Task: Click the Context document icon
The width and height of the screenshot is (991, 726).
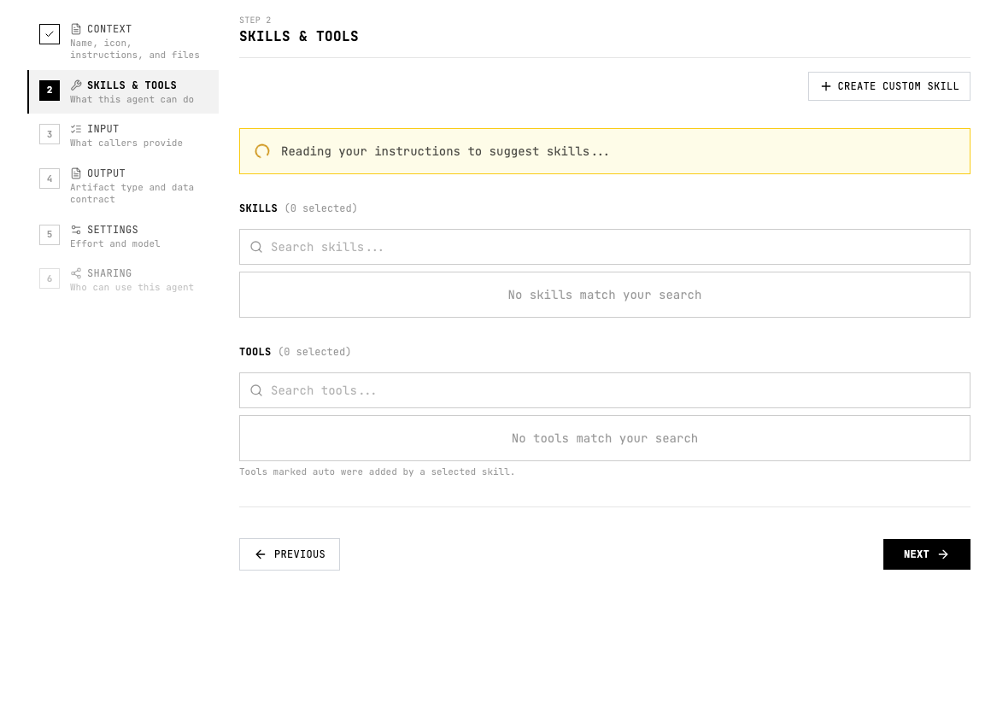Action: (76, 28)
